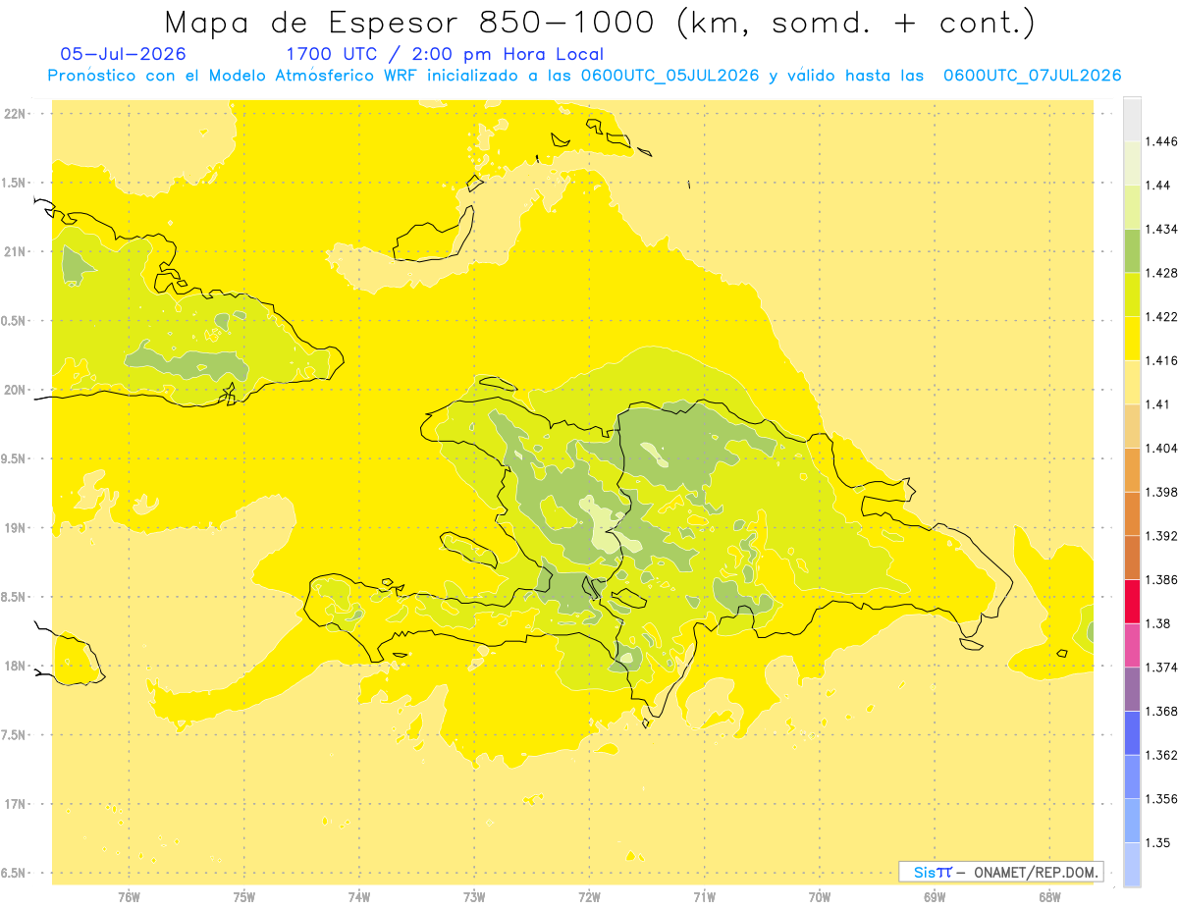Click the purple legend swatch between 1.368 and 1.374
The width and height of the screenshot is (1178, 910).
1132,689
